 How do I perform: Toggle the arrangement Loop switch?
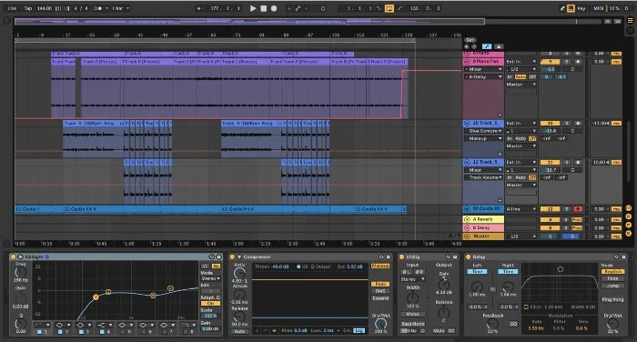pos(389,8)
